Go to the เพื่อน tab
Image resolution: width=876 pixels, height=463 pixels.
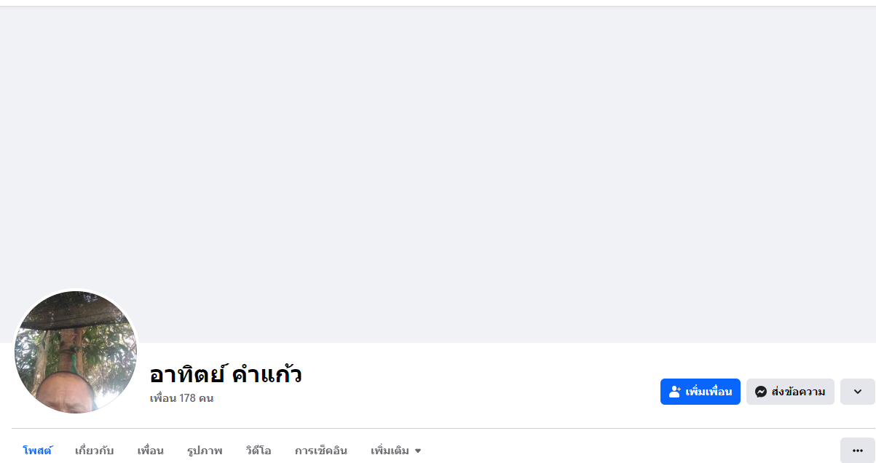(150, 451)
